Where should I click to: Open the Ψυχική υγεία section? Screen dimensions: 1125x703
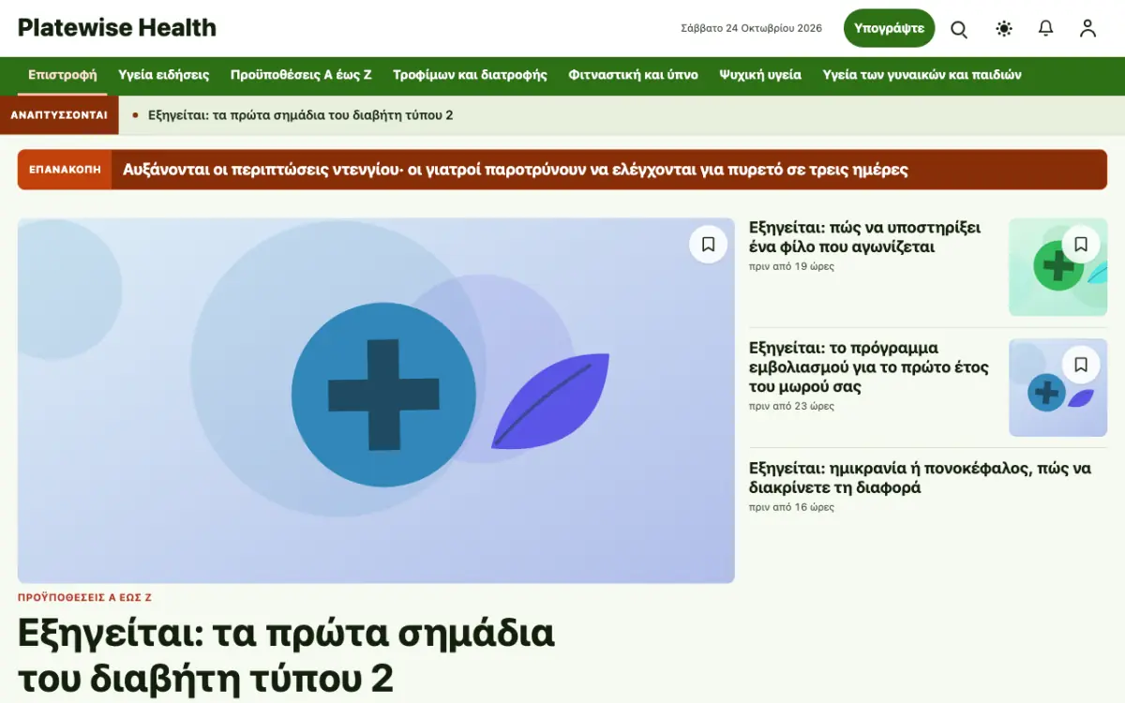click(x=760, y=75)
